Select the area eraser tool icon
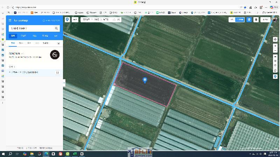The height and width of the screenshot is (157, 280). (275, 70)
